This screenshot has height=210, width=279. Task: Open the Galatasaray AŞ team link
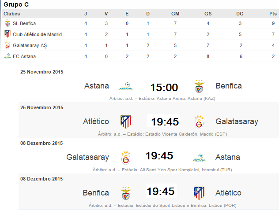click(30, 45)
